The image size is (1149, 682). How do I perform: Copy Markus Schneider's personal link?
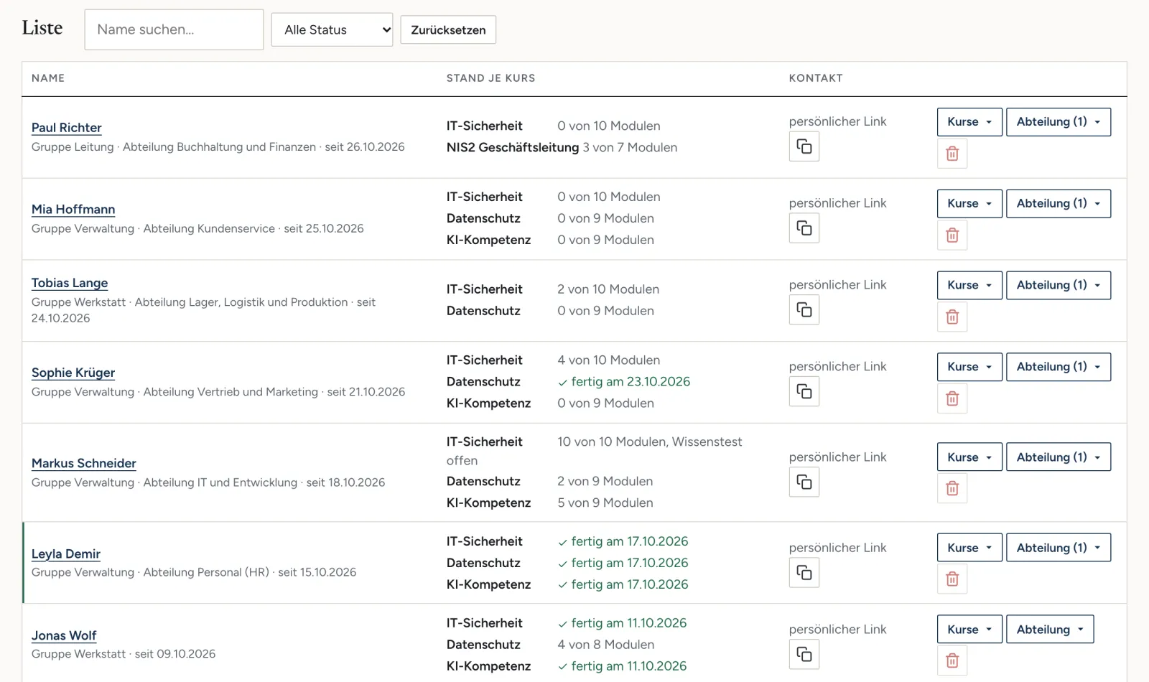click(x=804, y=482)
